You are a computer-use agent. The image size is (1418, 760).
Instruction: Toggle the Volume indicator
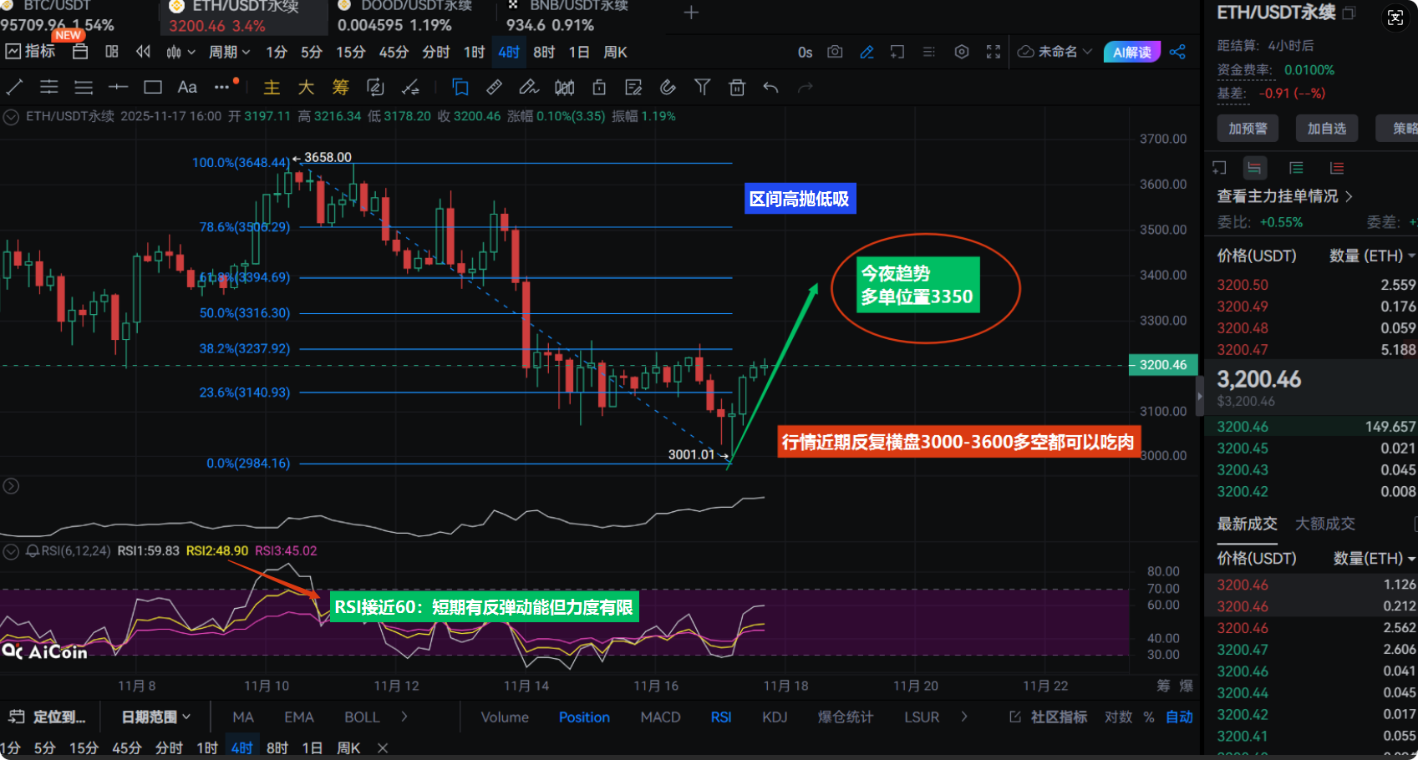(505, 717)
